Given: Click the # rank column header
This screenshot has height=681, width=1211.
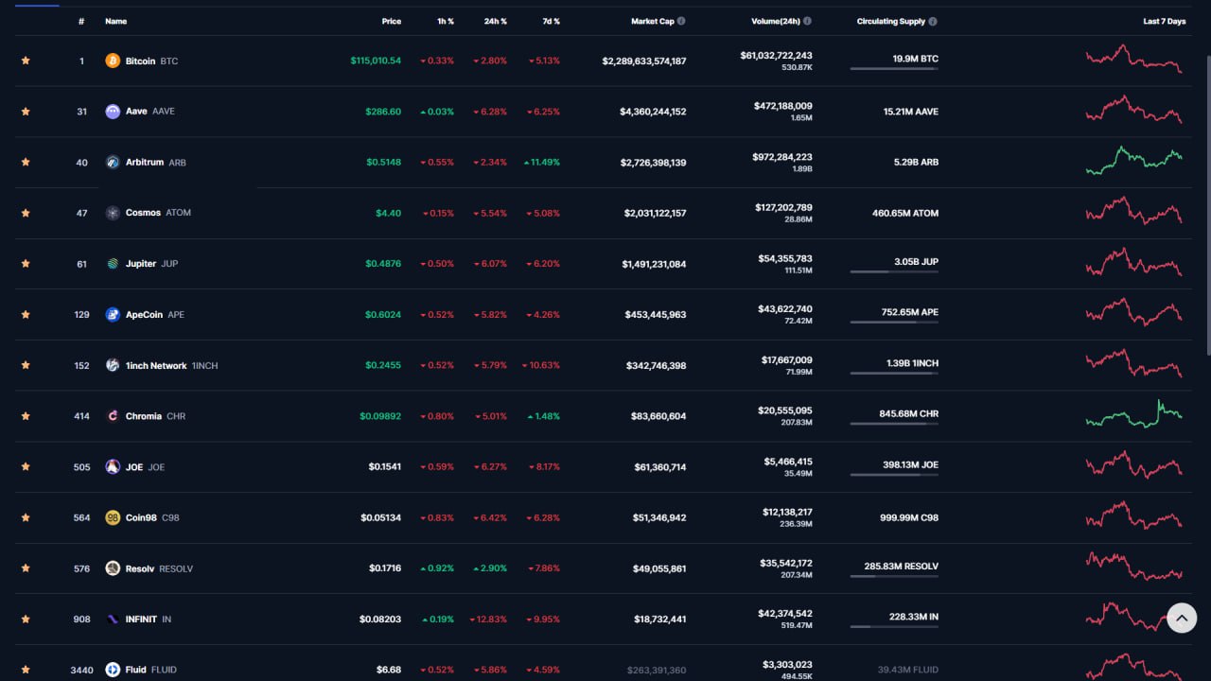Looking at the screenshot, I should click(81, 21).
